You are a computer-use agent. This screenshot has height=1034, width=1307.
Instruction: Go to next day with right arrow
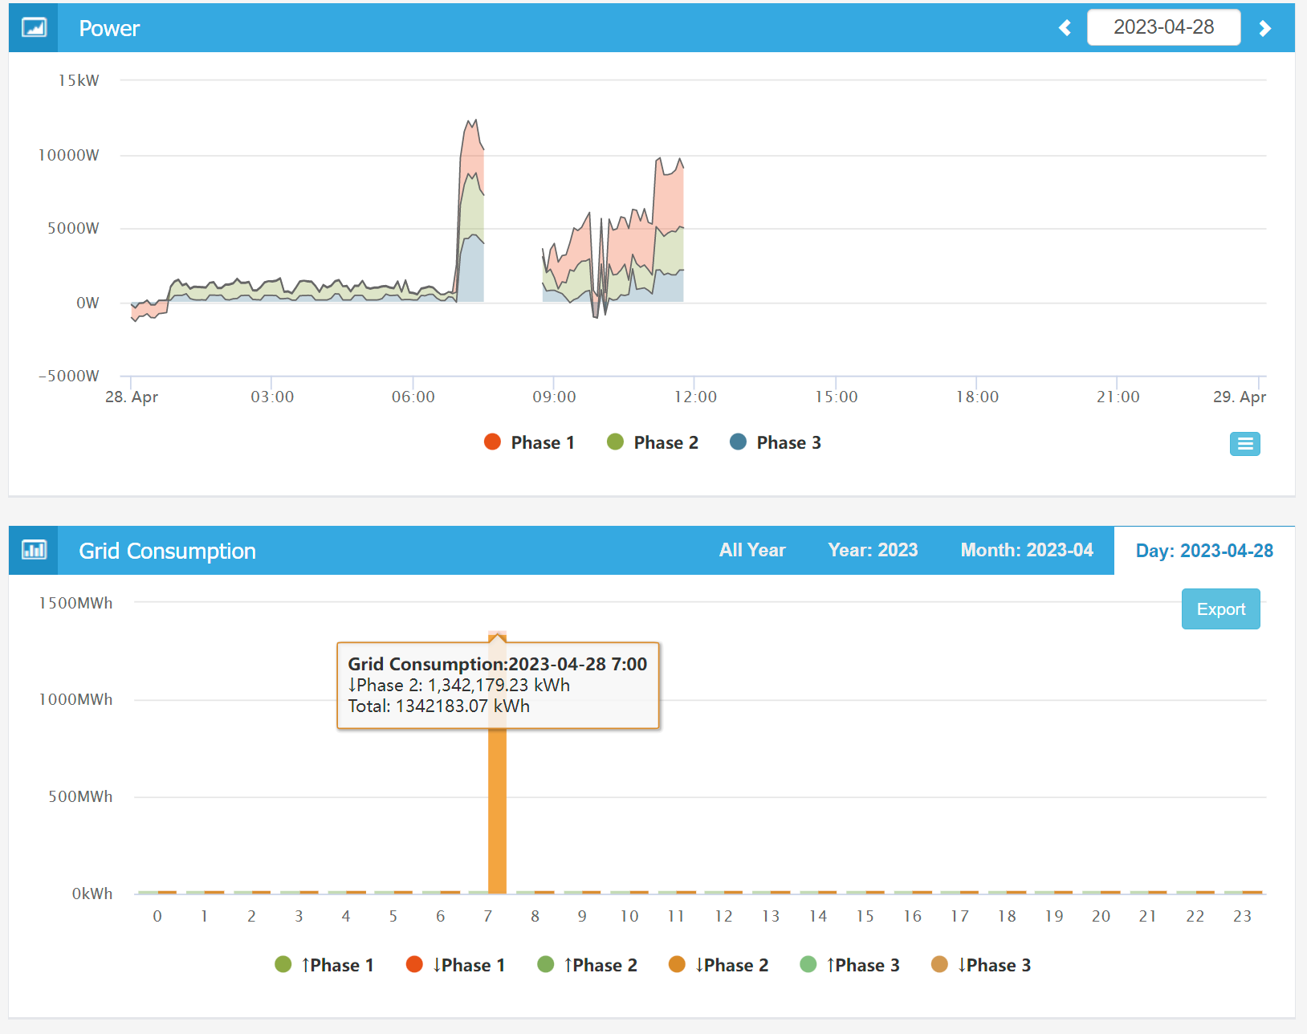(1264, 28)
